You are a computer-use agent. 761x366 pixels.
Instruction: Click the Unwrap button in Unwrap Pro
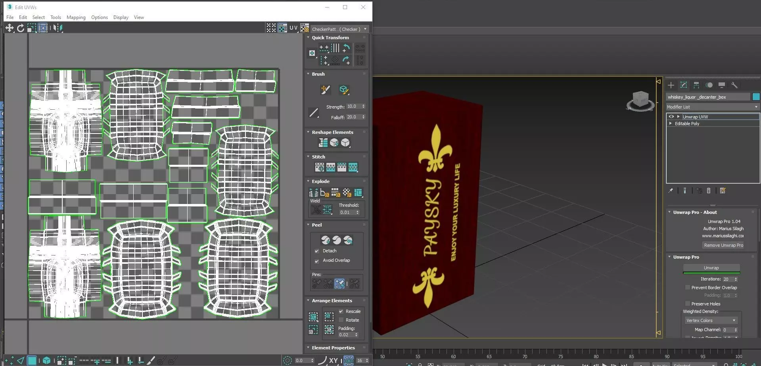point(711,268)
